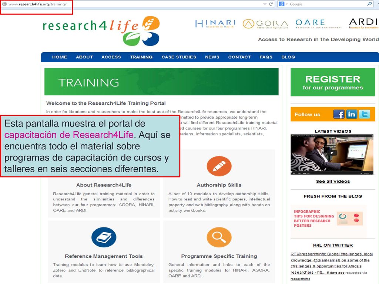Click the browser address bar URL
Image resolution: width=379 pixels, height=284 pixels.
37,4
